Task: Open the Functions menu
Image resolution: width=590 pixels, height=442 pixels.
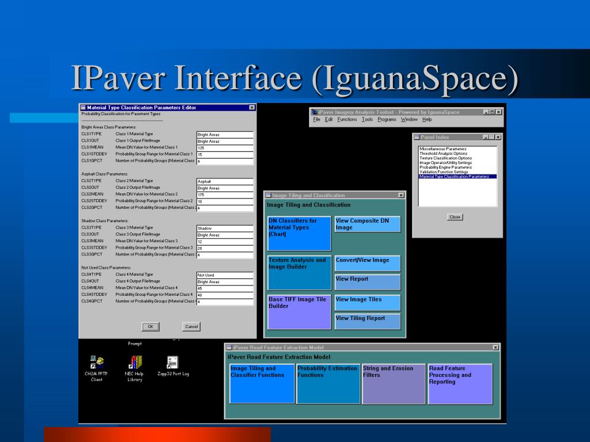Action: point(347,120)
